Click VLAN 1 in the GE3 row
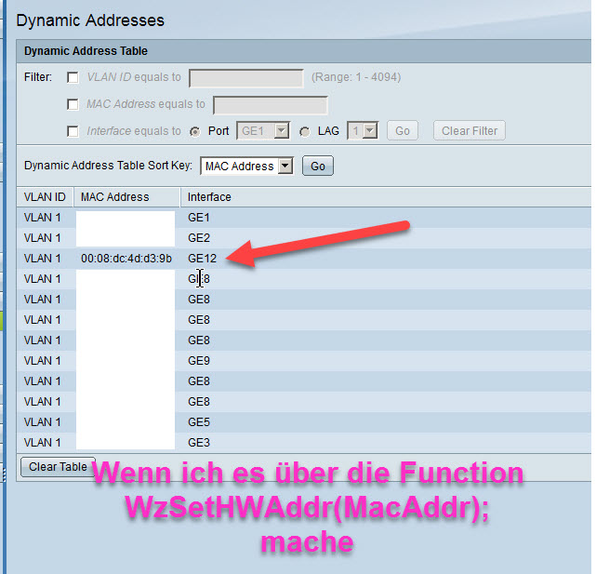The image size is (596, 574). click(42, 443)
